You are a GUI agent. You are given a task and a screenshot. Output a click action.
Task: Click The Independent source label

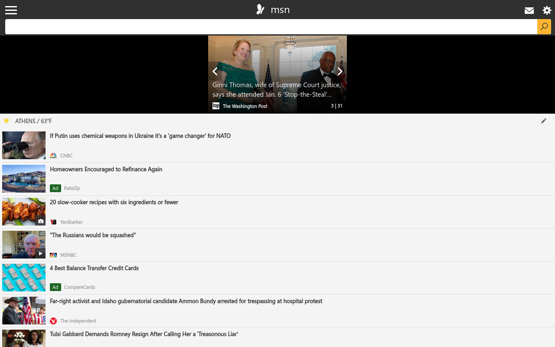(x=78, y=321)
